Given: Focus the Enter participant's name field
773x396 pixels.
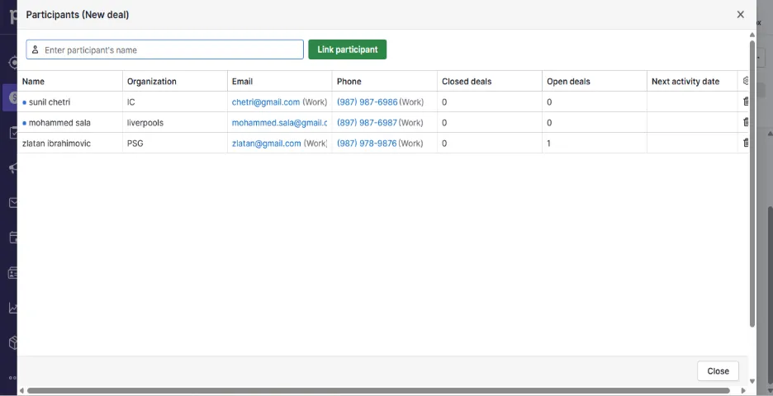Looking at the screenshot, I should [164, 49].
